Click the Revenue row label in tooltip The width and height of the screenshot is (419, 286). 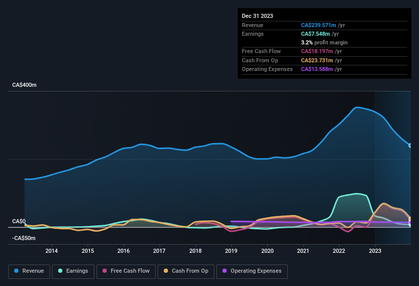[x=253, y=25]
